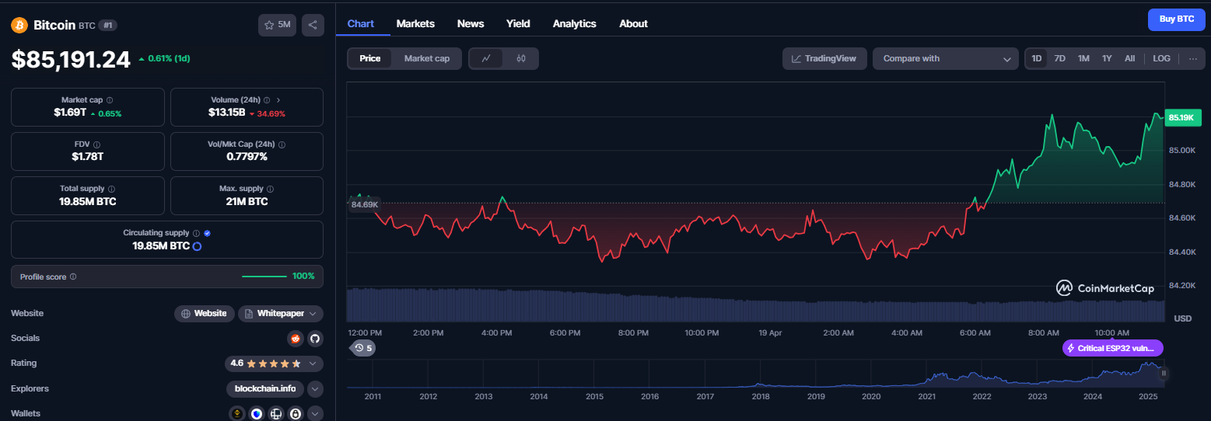Click Buy BTC button

1176,19
